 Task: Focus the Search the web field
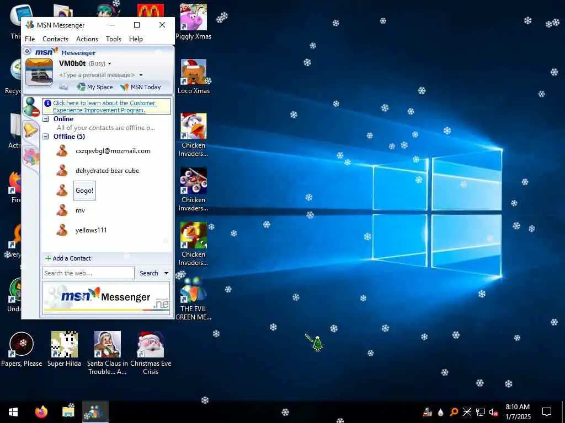pyautogui.click(x=88, y=273)
